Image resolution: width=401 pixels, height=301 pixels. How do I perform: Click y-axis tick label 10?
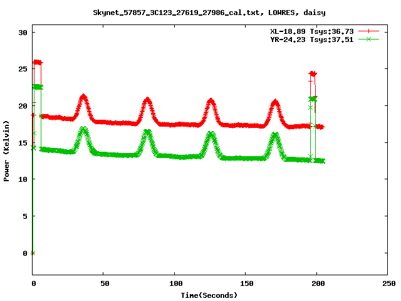click(23, 179)
